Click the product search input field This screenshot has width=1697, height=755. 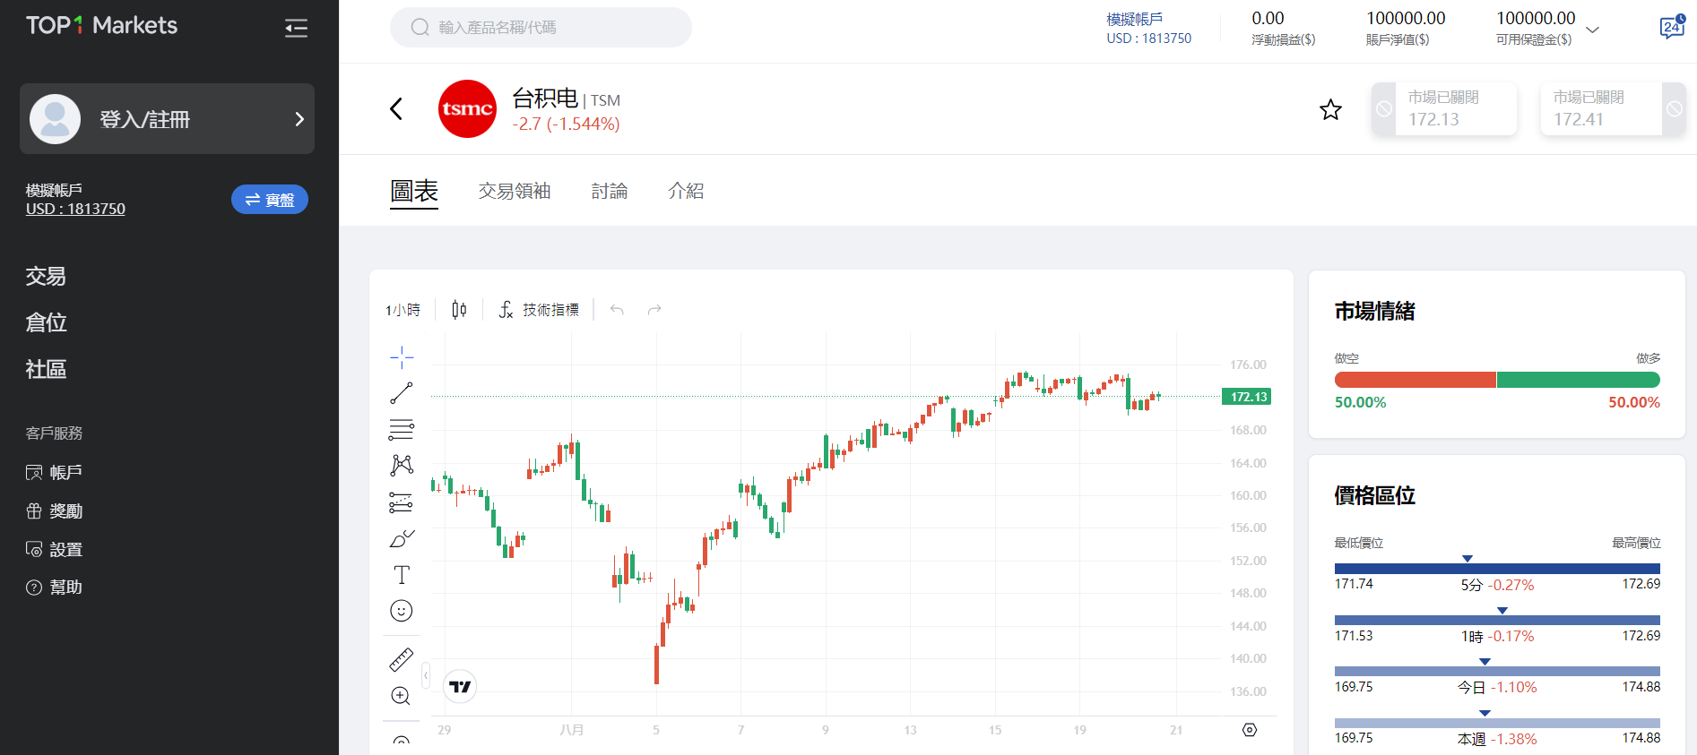541,28
